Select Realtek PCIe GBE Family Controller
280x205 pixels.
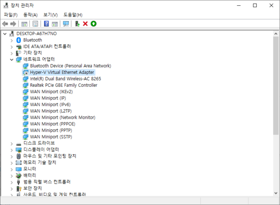coord(64,85)
